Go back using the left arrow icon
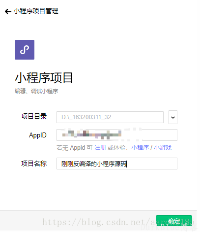Viewport: 200px width, 232px height. pyautogui.click(x=8, y=11)
